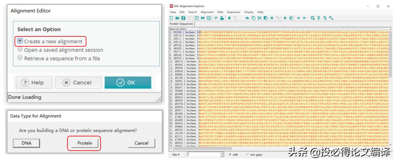Open the Web menu

(220, 12)
